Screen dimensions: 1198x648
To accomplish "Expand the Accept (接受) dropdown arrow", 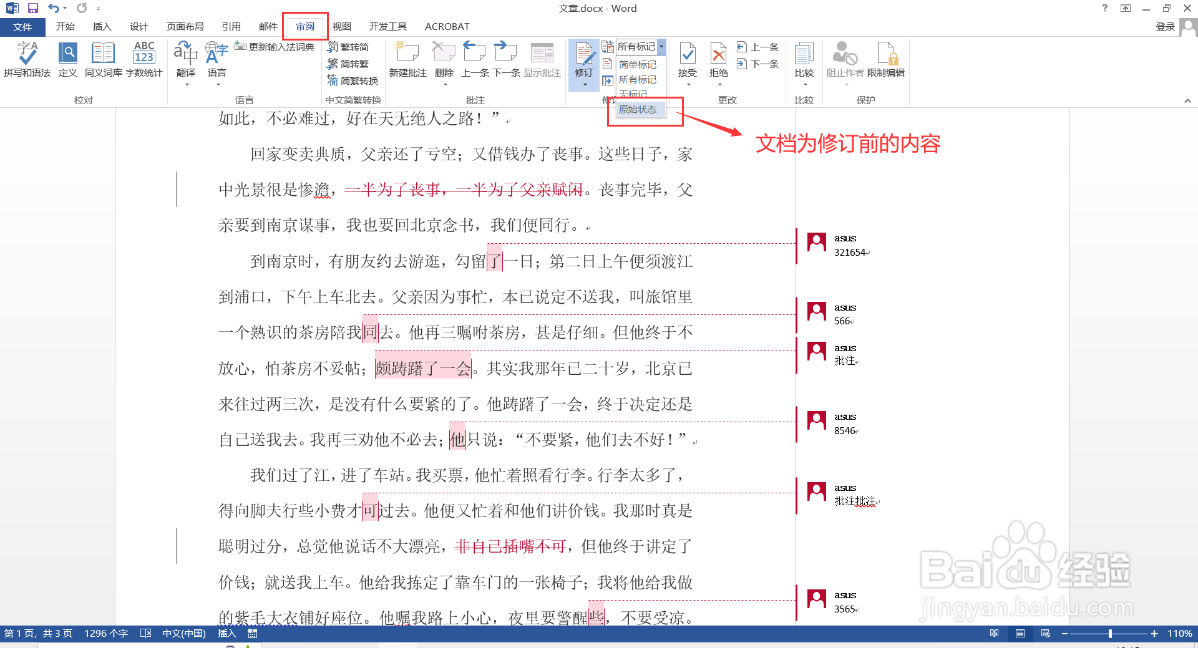I will 688,84.
